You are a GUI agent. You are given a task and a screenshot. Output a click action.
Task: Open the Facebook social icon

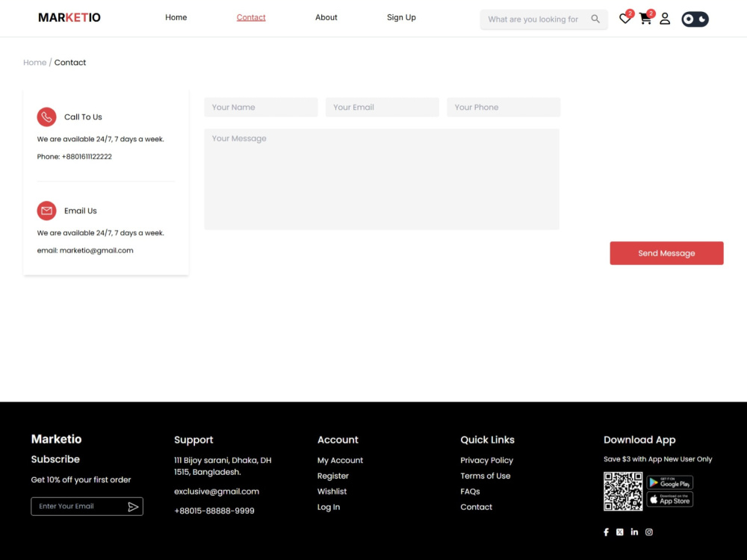pos(606,532)
